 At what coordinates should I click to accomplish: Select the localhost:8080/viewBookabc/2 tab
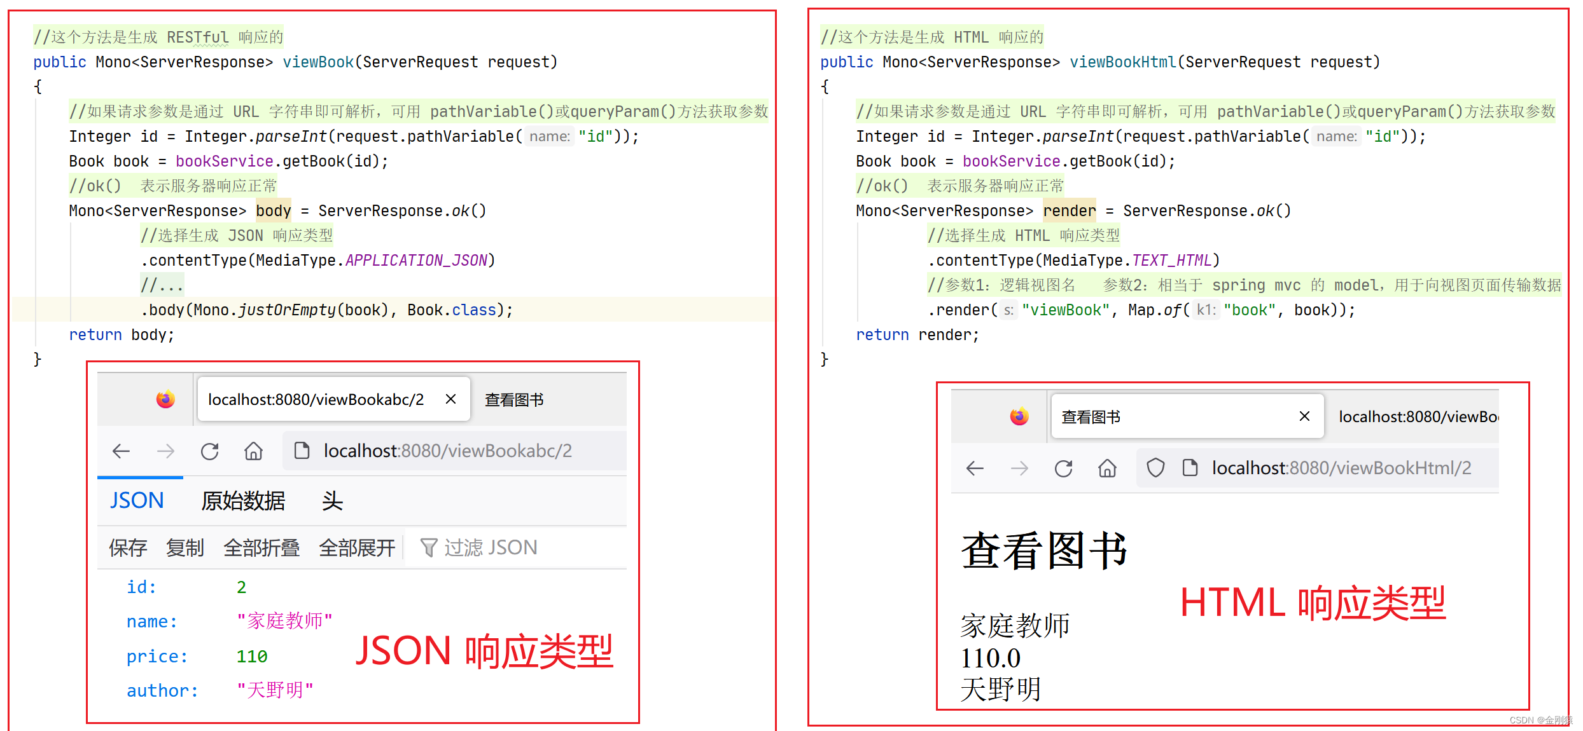point(333,399)
